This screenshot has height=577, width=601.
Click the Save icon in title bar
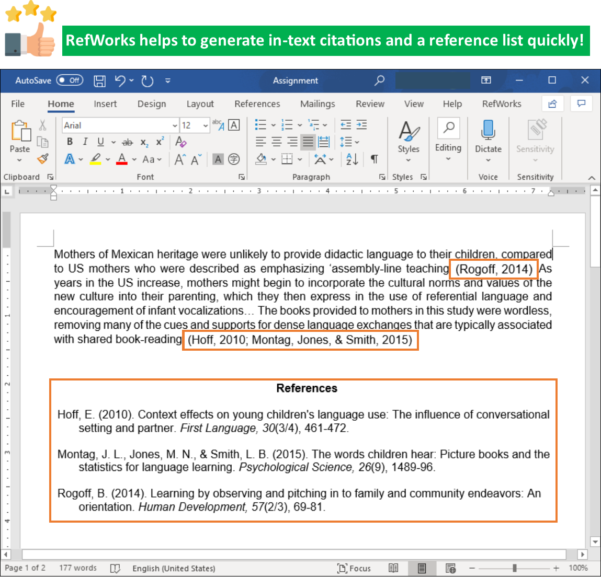(100, 81)
